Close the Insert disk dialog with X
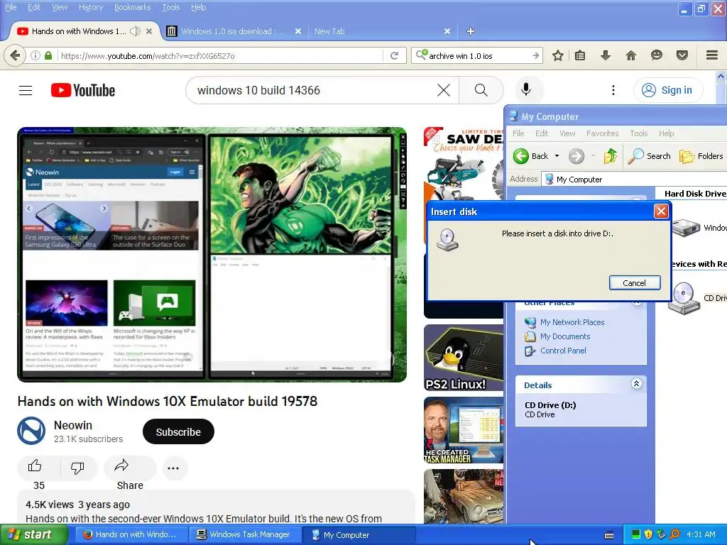This screenshot has width=727, height=545. [x=661, y=211]
